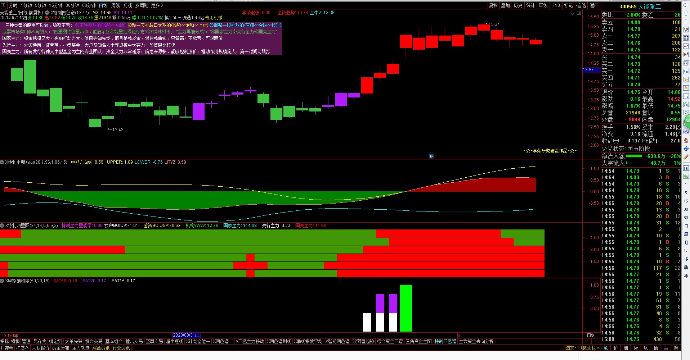The height and width of the screenshot is (360, 690).
Task: Select the pencil drawing tool icon
Action: tap(686, 157)
